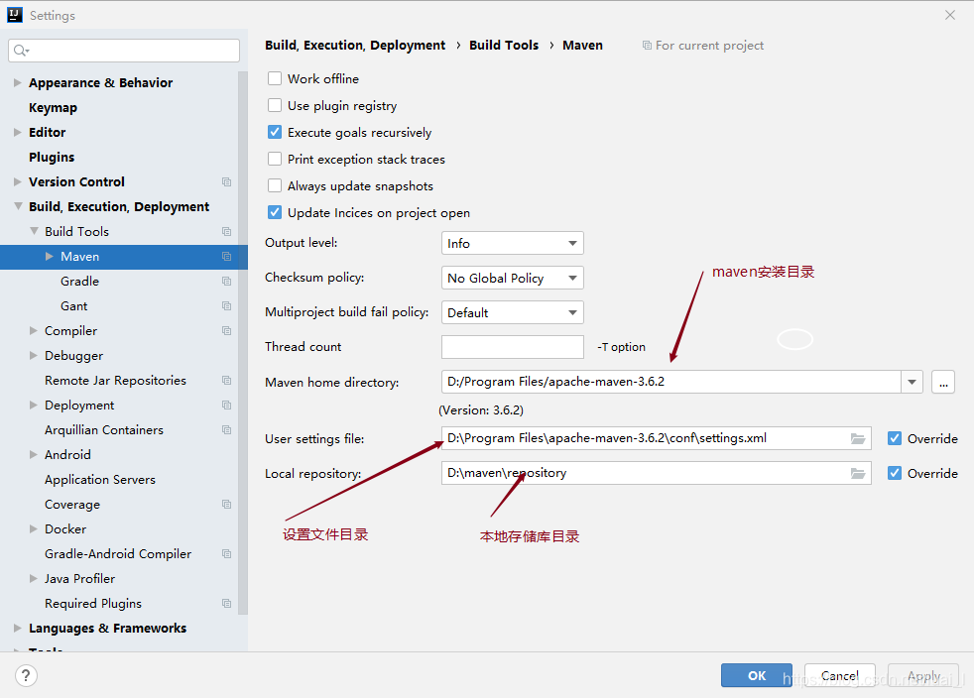Click project-level icon next to Deployment
The image size is (974, 698).
pyautogui.click(x=227, y=406)
